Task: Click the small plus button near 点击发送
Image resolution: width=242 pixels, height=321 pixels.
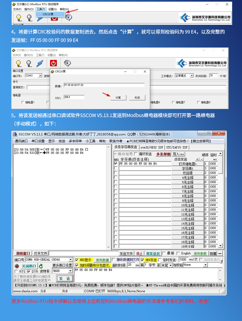Action: (197, 159)
